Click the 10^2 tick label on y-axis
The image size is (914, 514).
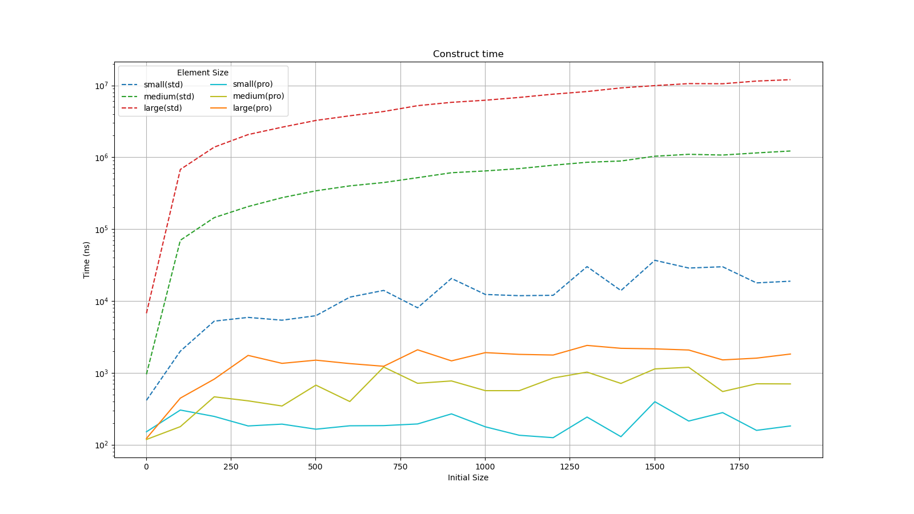[x=101, y=445]
